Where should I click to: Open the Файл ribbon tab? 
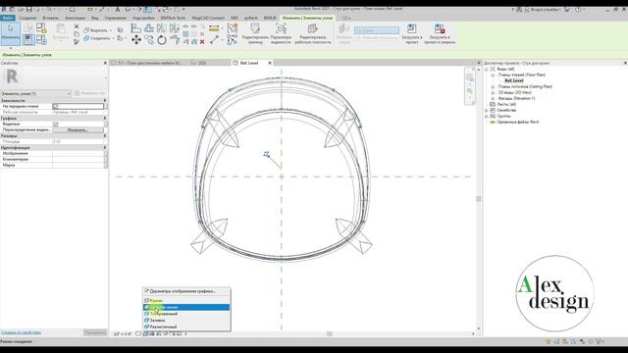click(8, 18)
